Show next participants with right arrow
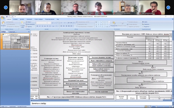 pyautogui.click(x=168, y=7)
